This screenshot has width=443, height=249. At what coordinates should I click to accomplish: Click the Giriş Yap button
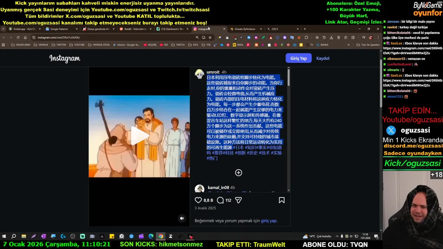click(x=298, y=58)
